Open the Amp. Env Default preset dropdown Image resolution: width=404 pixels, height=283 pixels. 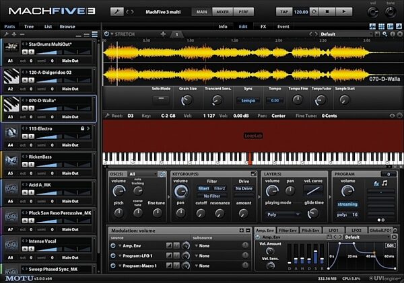click(367, 237)
